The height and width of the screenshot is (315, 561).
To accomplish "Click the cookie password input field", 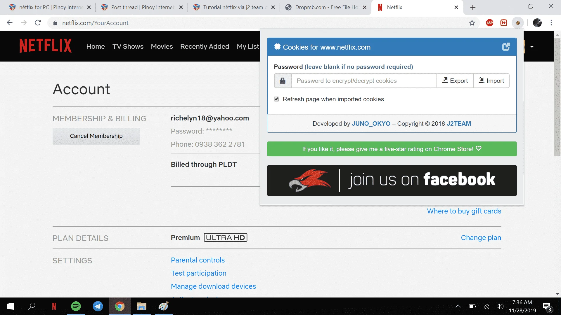I will pyautogui.click(x=364, y=81).
